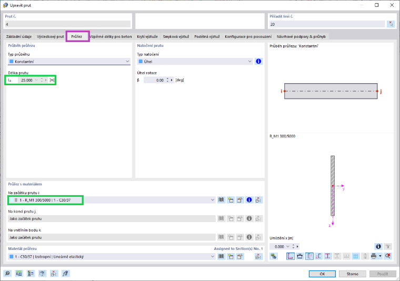Screen dimensions: 400x281
Task: Open the Typ natočení Úhel dropdown
Action: click(x=250, y=62)
